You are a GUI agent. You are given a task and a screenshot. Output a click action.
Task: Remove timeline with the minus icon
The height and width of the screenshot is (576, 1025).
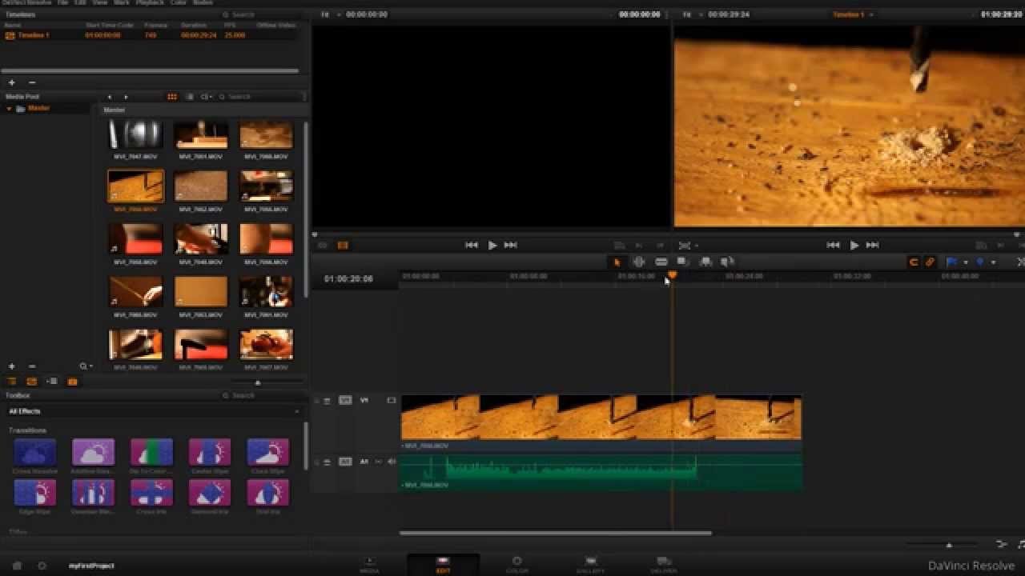[x=32, y=82]
